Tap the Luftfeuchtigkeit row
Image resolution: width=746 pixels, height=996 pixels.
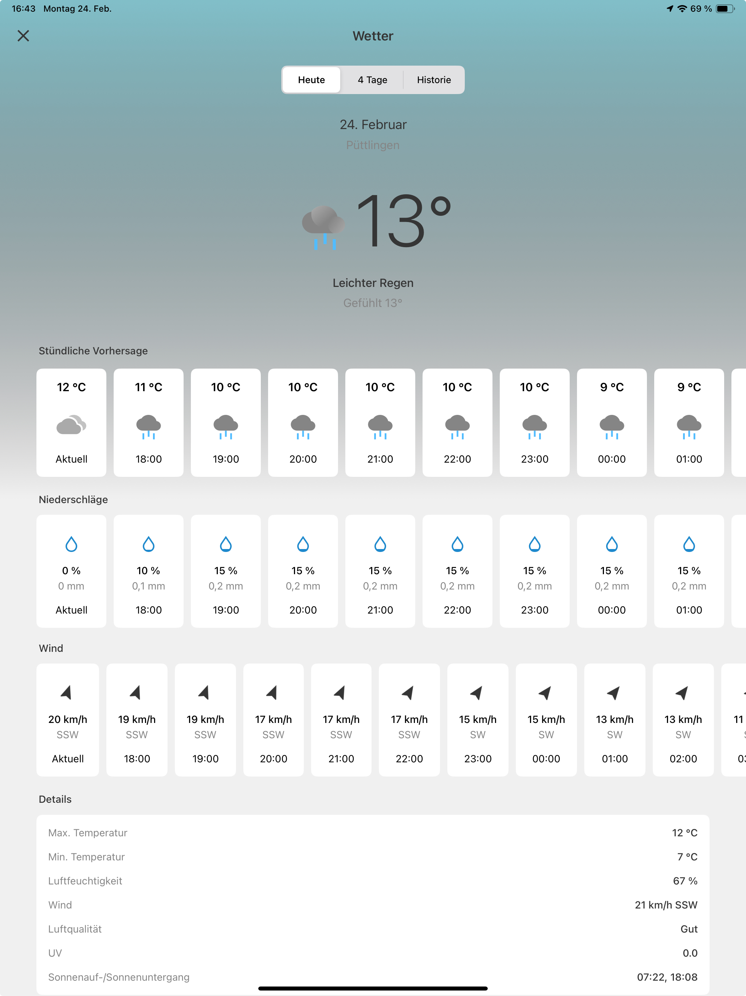tap(373, 881)
